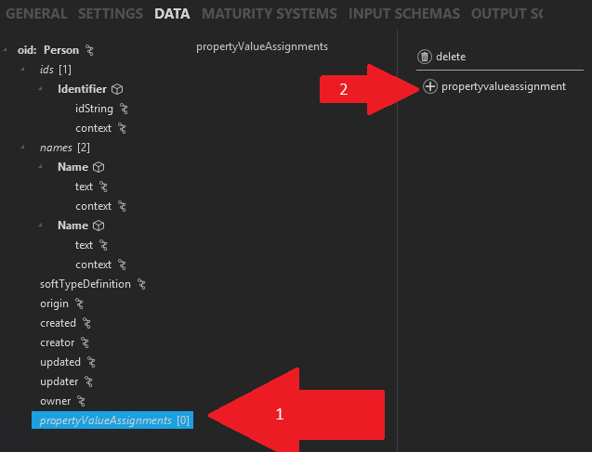
Task: Collapse the Identifier node arrow
Action: (40, 88)
